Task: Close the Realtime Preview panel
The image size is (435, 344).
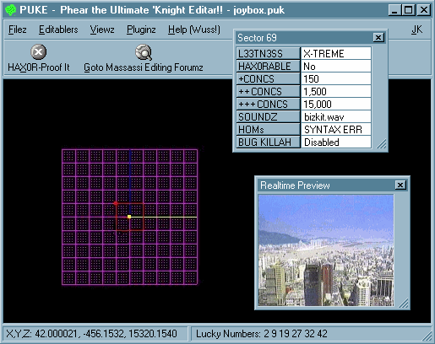Action: tap(400, 185)
